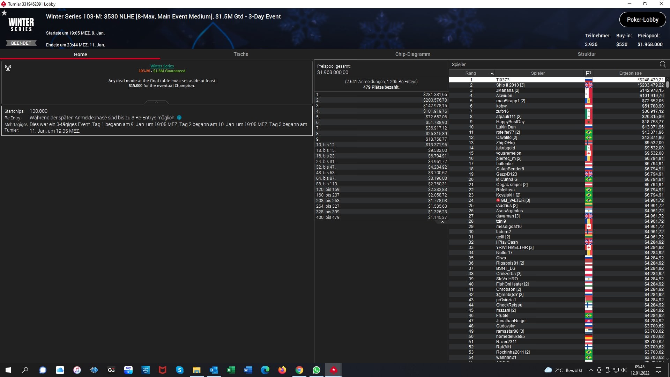Screen dimensions: 670x377
Task: Collapse the prize payout list
Action: (442, 222)
